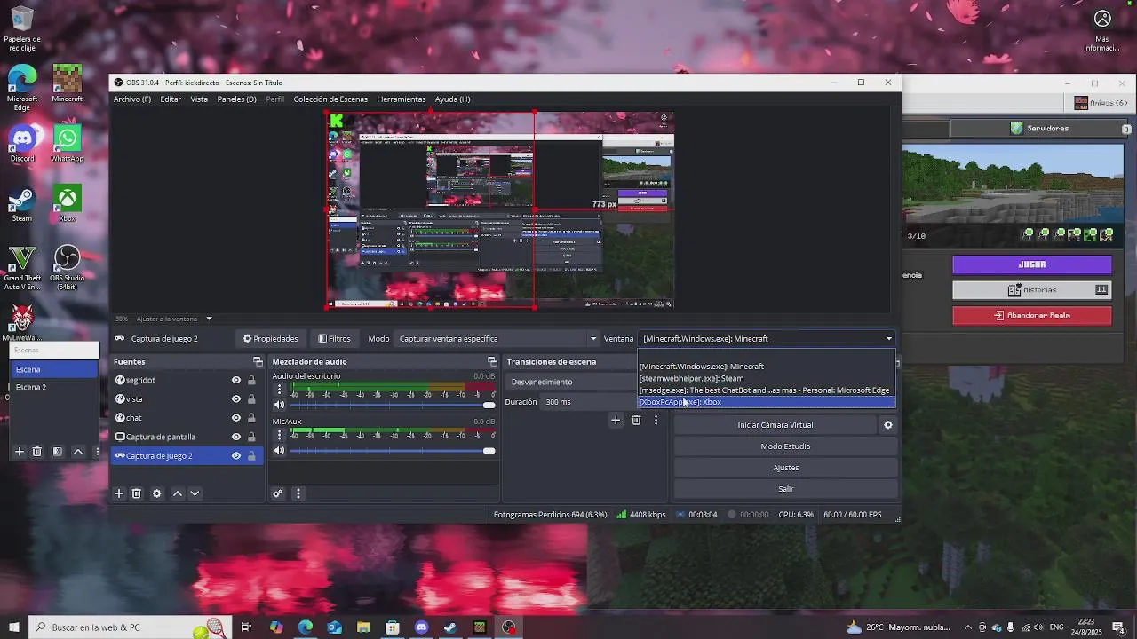Open Herramientas menu
Screen dimensions: 1137x639
(402, 99)
